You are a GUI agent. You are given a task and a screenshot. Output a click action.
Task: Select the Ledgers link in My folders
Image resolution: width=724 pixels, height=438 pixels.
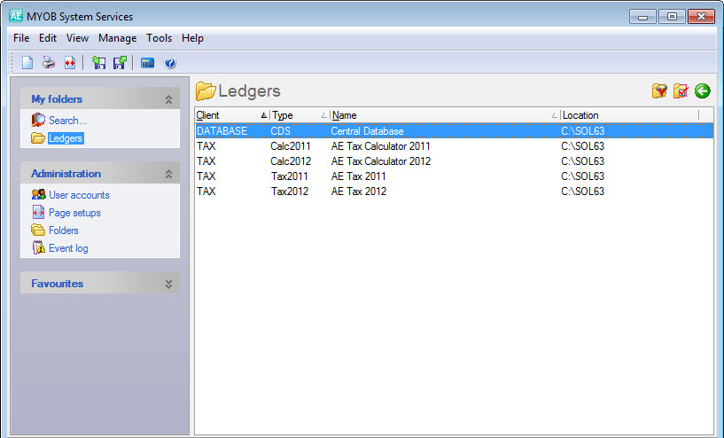[x=66, y=138]
